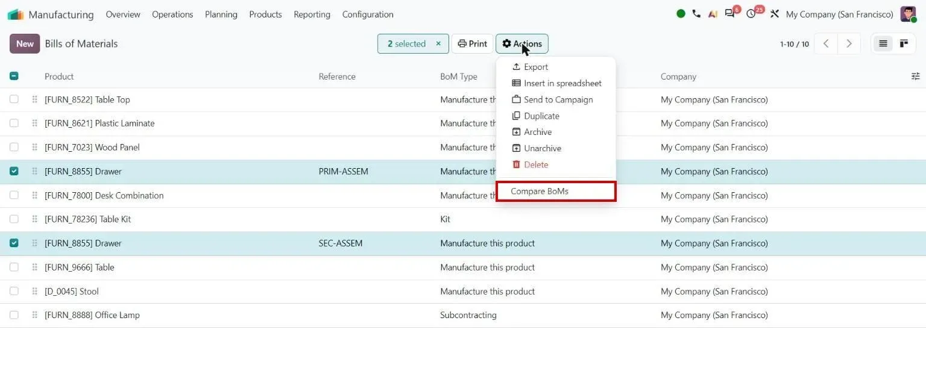The image size is (926, 385).
Task: Check the Office Lamp row checkbox
Action: point(14,315)
